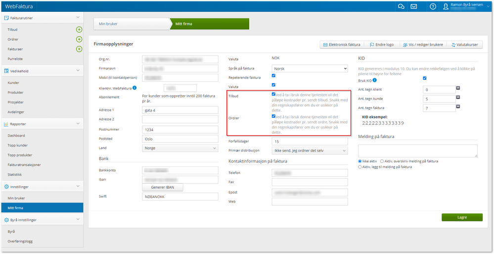Collapse the Innstillinger section chevron
The image size is (494, 254).
coord(78,187)
